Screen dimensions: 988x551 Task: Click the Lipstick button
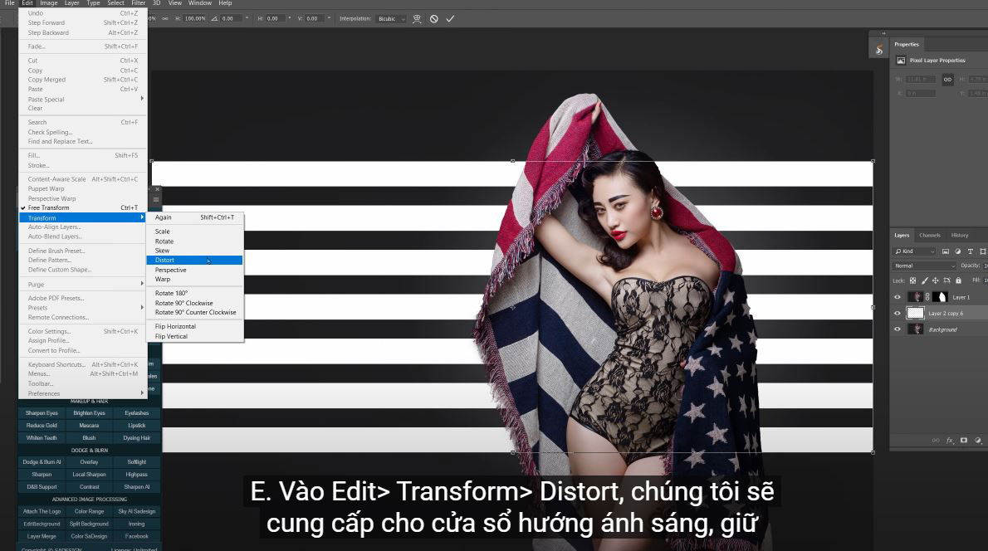coord(137,426)
